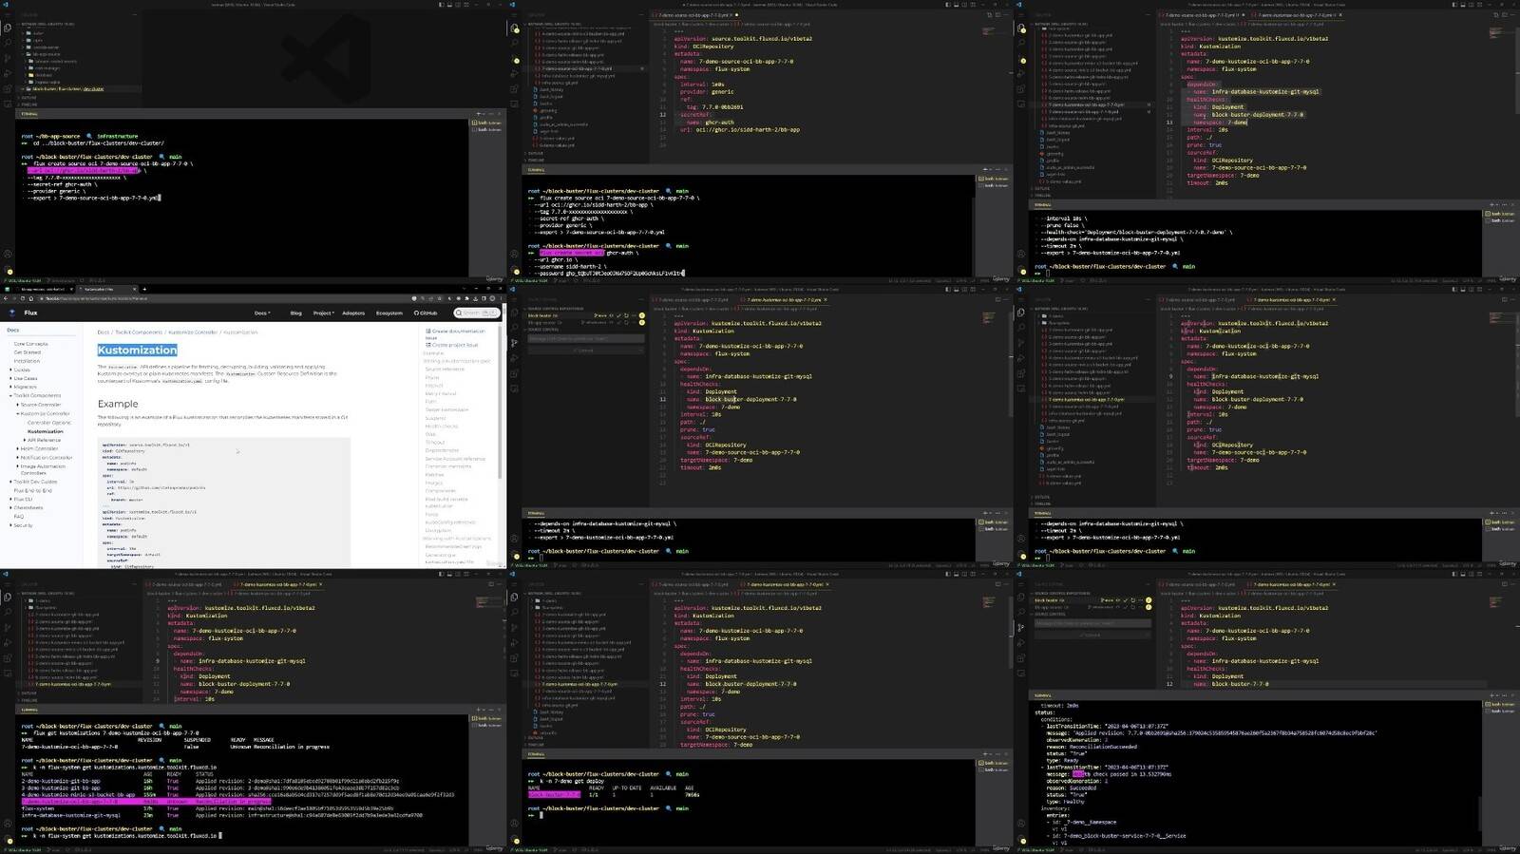Toggle secondary sidebar layout in top-left frame
1520x854 pixels.
(457, 5)
